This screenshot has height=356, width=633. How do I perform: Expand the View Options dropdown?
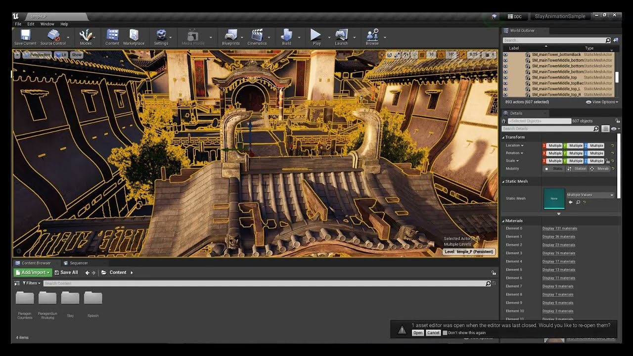(x=602, y=102)
